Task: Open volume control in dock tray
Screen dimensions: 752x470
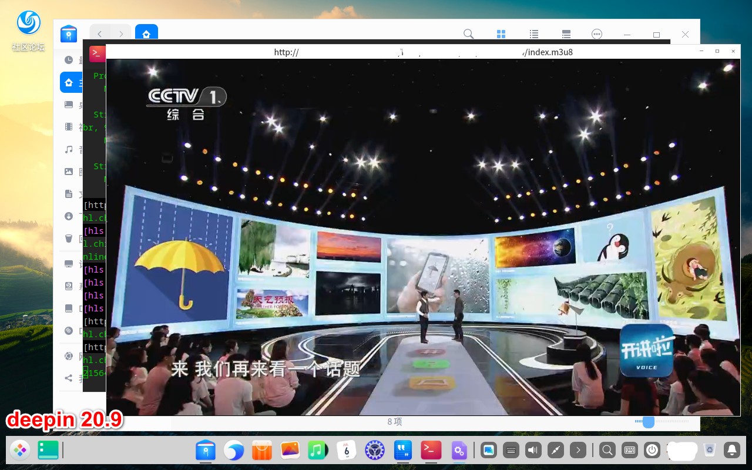Action: [533, 451]
